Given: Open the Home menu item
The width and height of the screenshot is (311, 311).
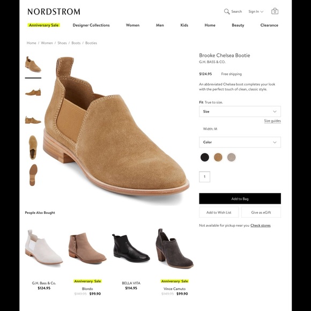Looking at the screenshot, I should tap(210, 25).
